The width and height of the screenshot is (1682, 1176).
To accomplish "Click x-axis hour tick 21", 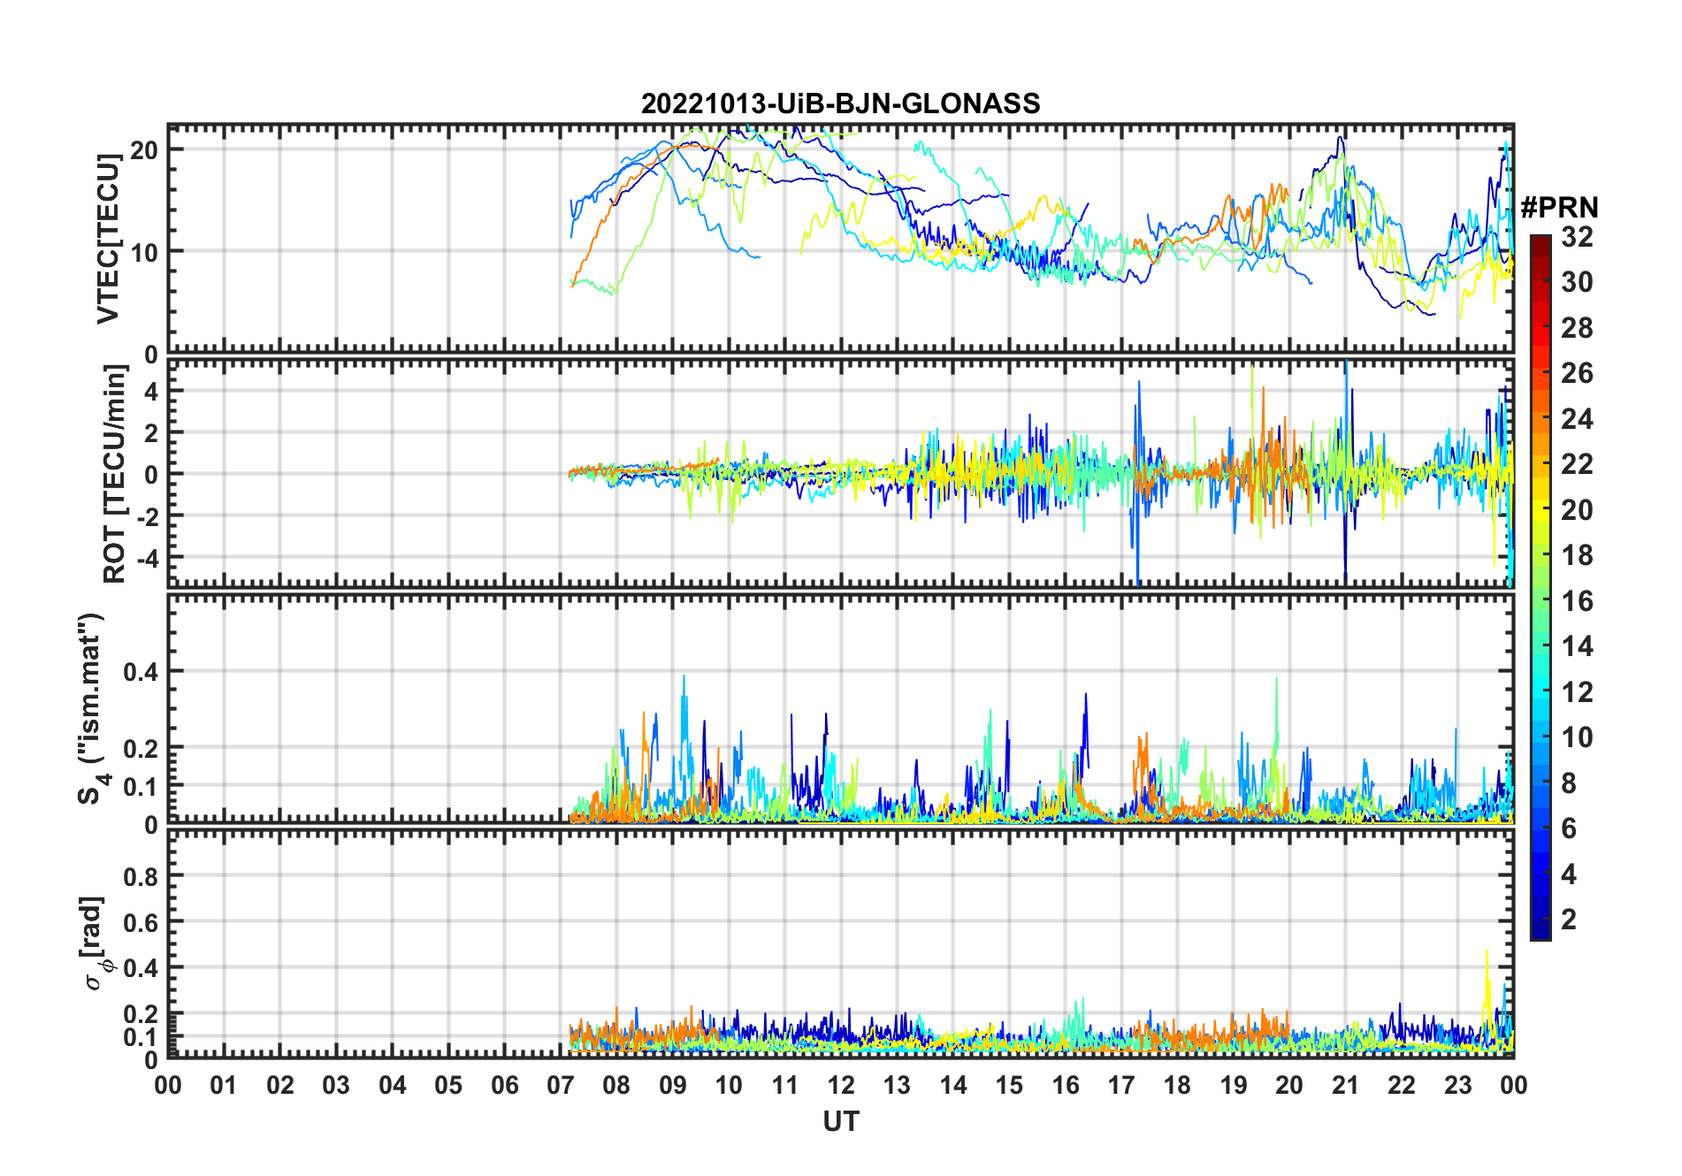I will point(1346,1085).
